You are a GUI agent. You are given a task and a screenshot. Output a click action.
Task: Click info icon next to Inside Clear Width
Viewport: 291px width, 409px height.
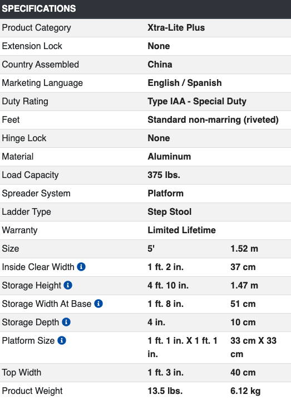(81, 267)
